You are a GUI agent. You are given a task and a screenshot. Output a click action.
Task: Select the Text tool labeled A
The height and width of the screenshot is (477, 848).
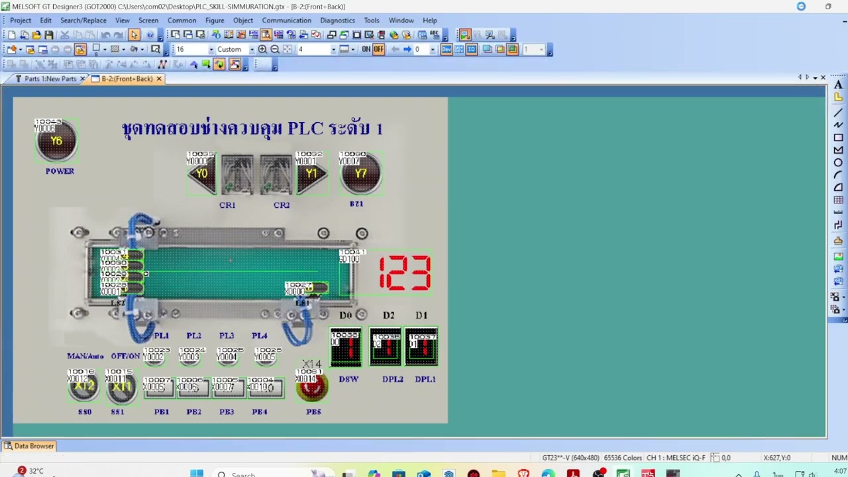tap(838, 85)
